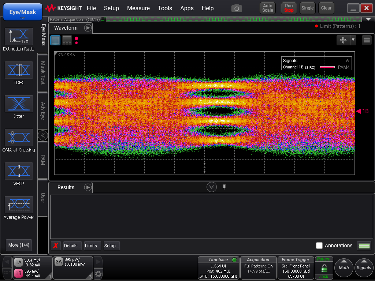
Task: Open the Math panel button
Action: [344, 267]
